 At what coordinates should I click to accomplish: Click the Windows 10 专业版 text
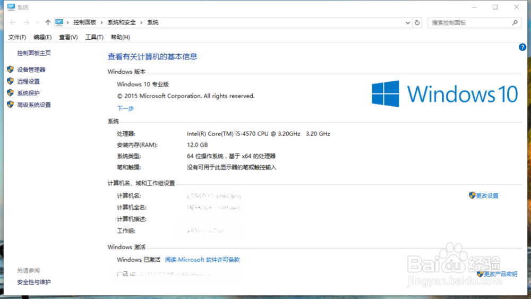point(143,84)
